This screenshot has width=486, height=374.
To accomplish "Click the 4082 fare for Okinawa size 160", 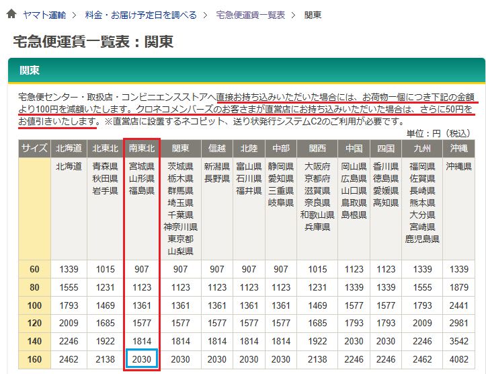I will [x=459, y=359].
